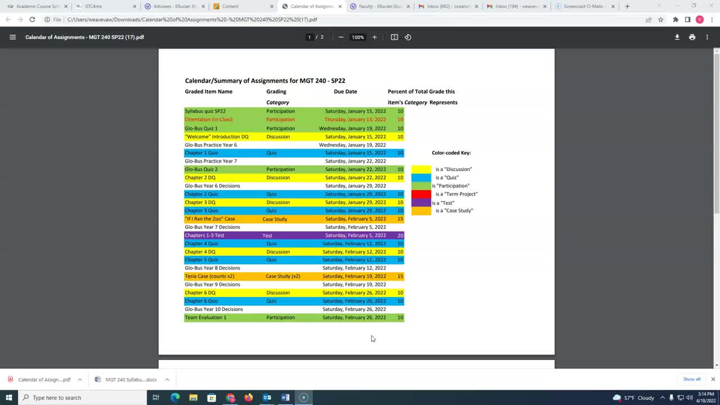Screen dimensions: 720x405
Task: Switch to Faculty - Ellucian tab
Action: coord(379,6)
